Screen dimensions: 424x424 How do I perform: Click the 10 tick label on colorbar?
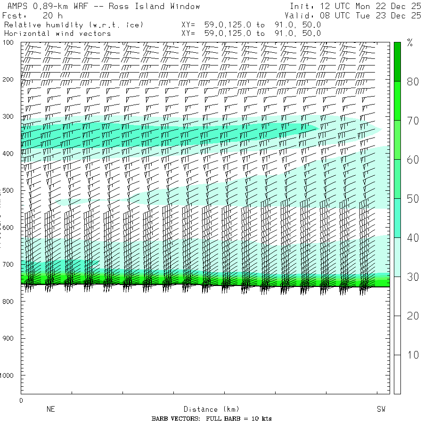413,355
